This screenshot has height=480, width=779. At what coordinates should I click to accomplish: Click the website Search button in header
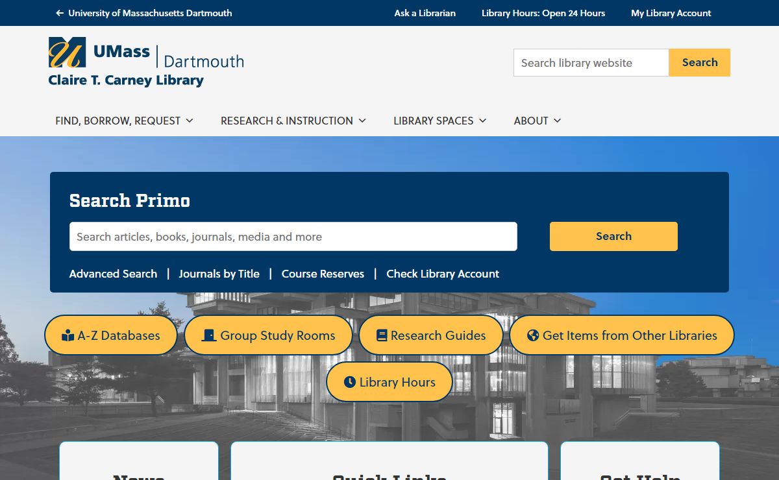700,62
